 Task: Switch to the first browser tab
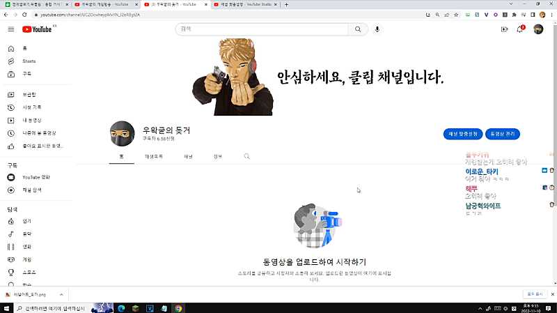tap(36, 4)
